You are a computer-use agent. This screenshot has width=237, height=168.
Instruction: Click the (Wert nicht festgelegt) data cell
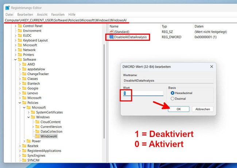211,32
